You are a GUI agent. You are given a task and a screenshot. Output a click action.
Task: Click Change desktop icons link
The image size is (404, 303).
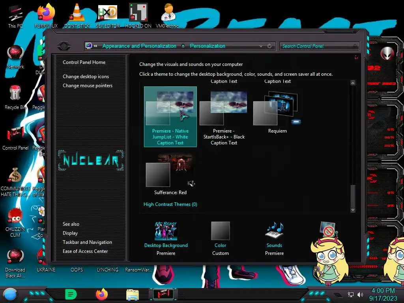[x=86, y=77]
